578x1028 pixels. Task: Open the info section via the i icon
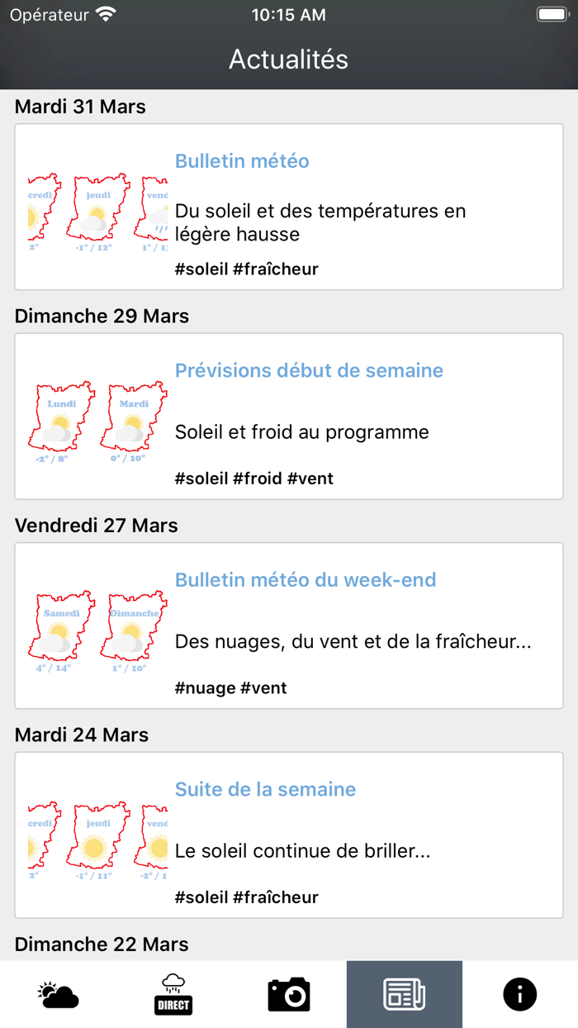coord(519,994)
